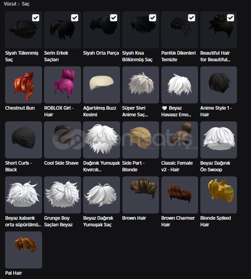251x279 pixels.
Task: Select the Cool Side Shave hair
Action: coord(62,140)
